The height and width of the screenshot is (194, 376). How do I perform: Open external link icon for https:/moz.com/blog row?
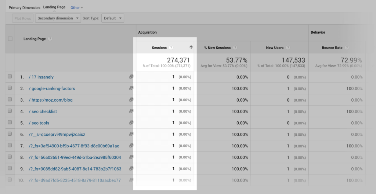click(x=131, y=100)
